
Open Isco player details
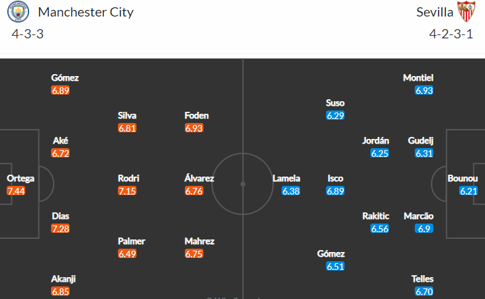335,178
